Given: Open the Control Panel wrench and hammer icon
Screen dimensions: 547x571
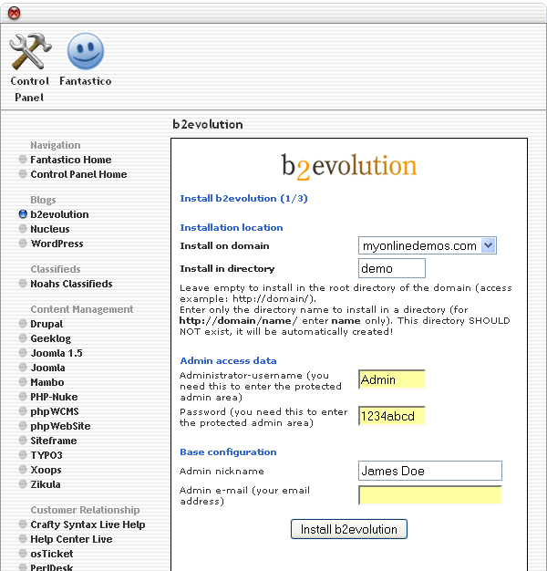Looking at the screenshot, I should [x=30, y=51].
